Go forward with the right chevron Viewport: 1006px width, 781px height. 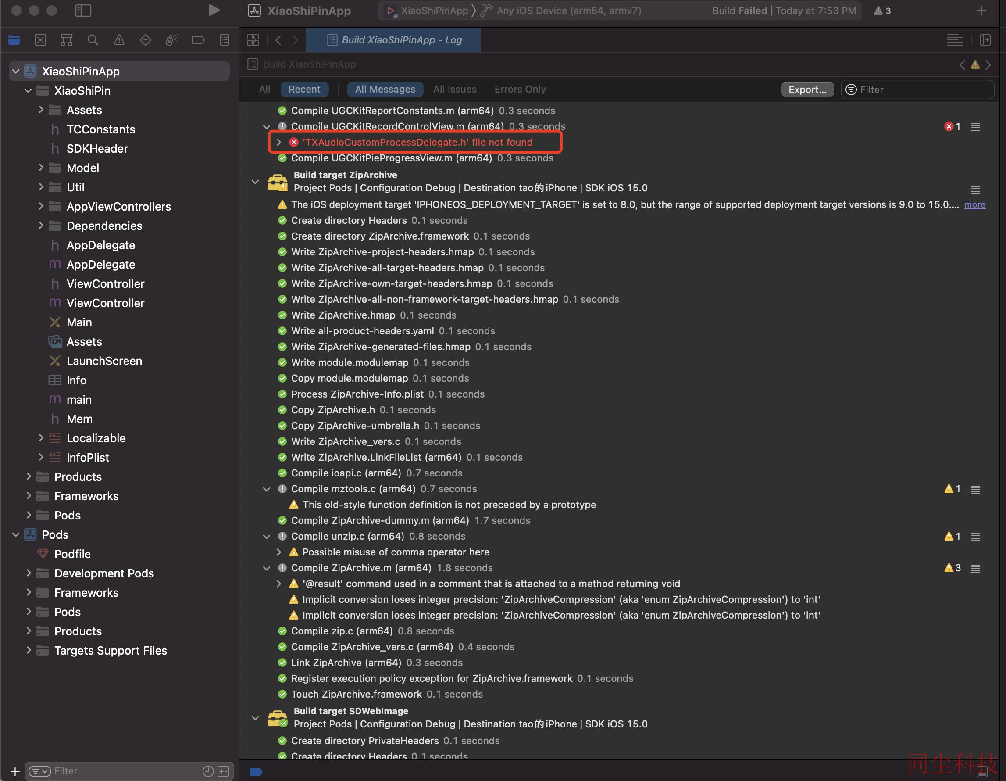(x=295, y=40)
